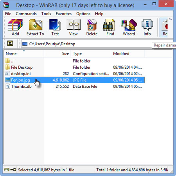The height and width of the screenshot is (176, 176).
Task: Select the Thumbs.db file
Action: pyautogui.click(x=75, y=86)
